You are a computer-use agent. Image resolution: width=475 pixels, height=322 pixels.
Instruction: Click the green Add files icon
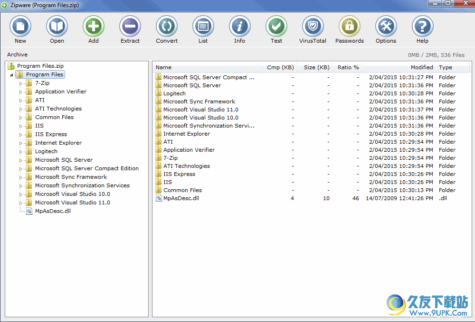point(94,26)
